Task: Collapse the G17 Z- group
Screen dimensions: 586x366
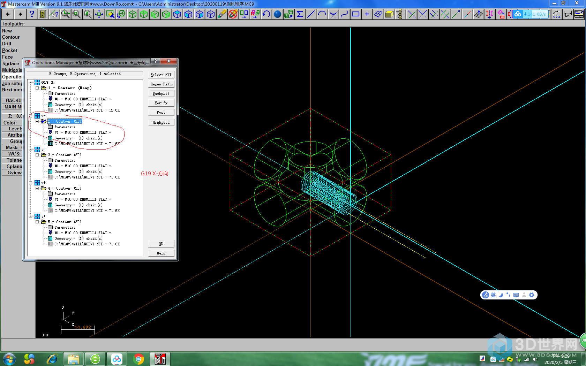Action: [31, 83]
